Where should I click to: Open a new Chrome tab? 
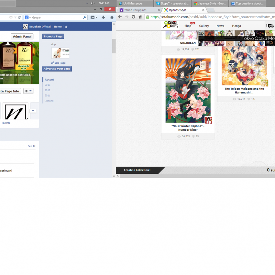[x=211, y=10]
